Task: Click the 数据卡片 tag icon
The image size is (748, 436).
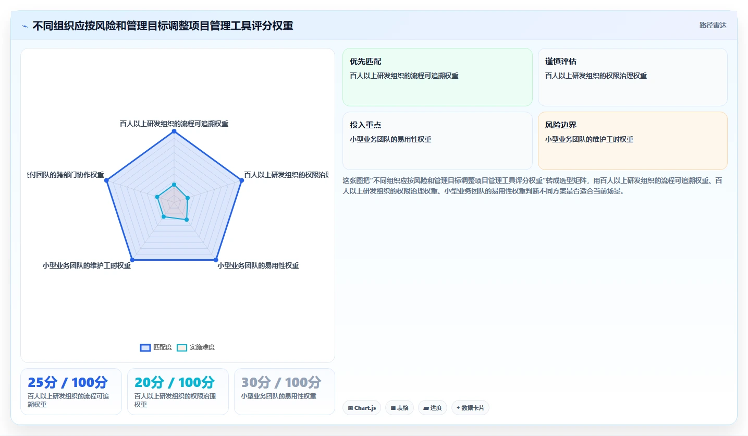Action: 458,408
